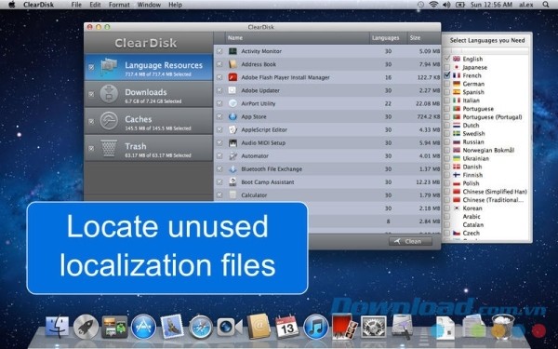Image resolution: width=558 pixels, height=349 pixels.
Task: Open Spotlight magnifier in menu bar
Action: coord(546,5)
